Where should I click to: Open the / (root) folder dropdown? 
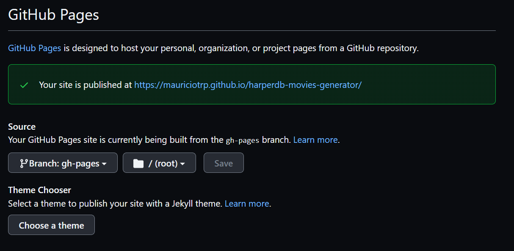pos(159,163)
